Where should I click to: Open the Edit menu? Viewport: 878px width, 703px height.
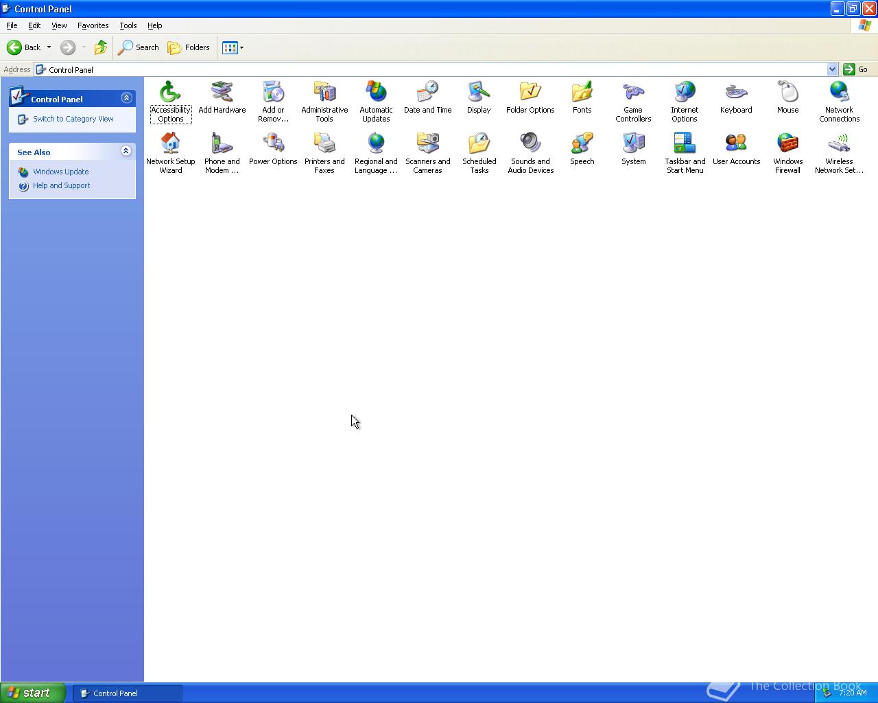34,25
